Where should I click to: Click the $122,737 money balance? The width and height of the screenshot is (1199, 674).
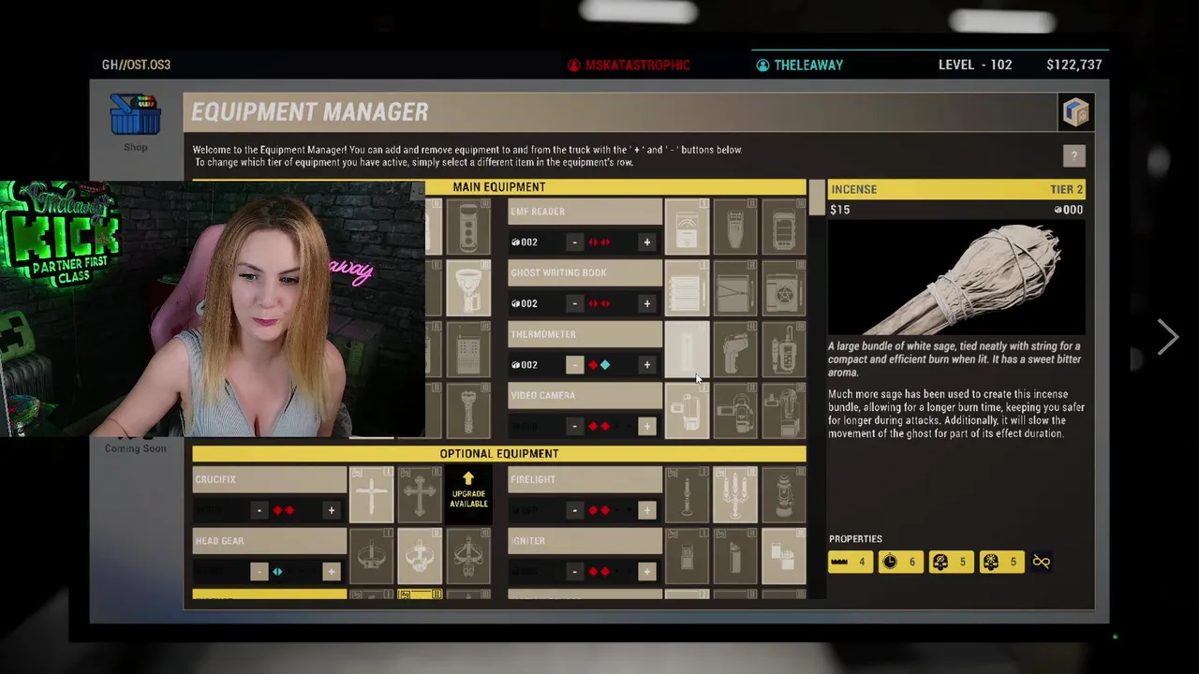[1074, 65]
